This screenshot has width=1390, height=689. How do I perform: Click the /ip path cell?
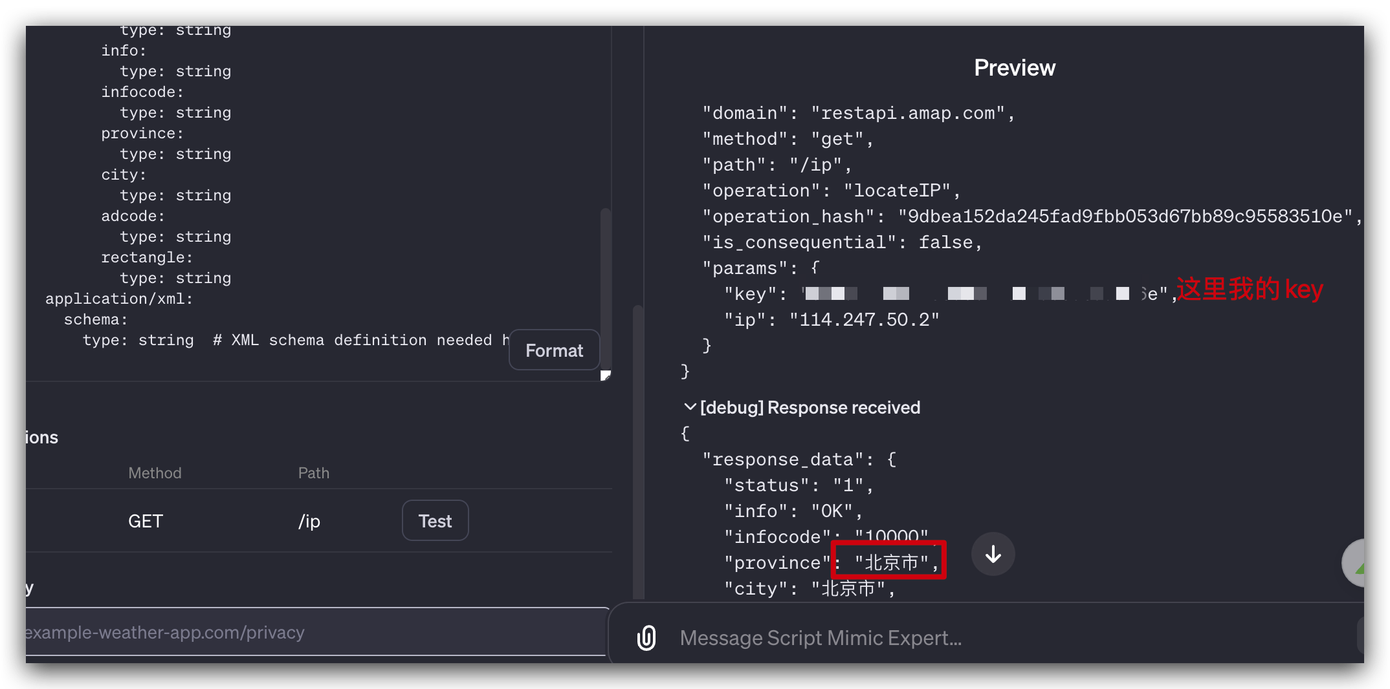click(309, 521)
